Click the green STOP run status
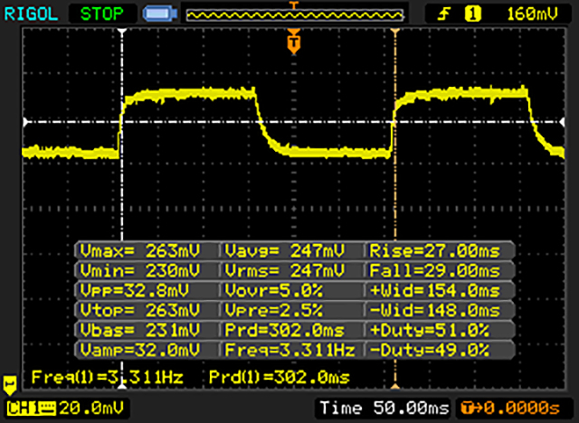This screenshot has width=579, height=423. click(x=102, y=14)
